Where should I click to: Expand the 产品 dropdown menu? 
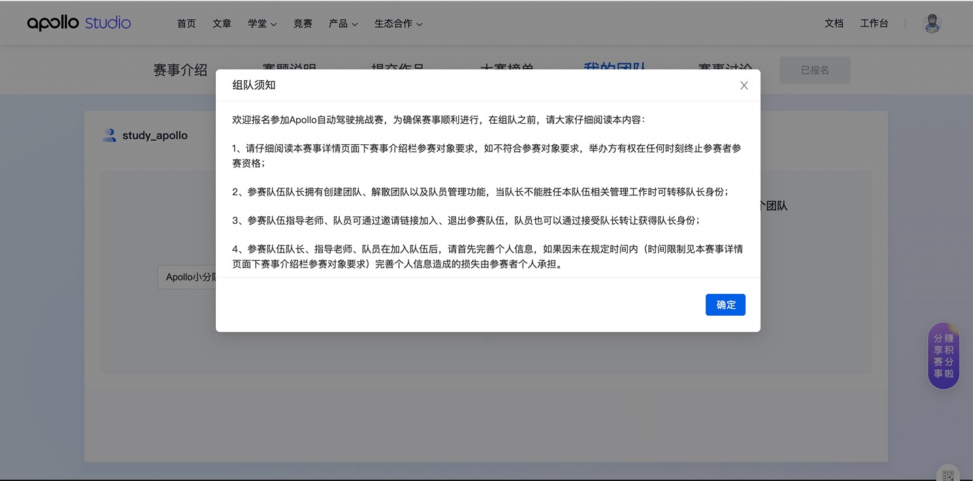[x=342, y=24]
